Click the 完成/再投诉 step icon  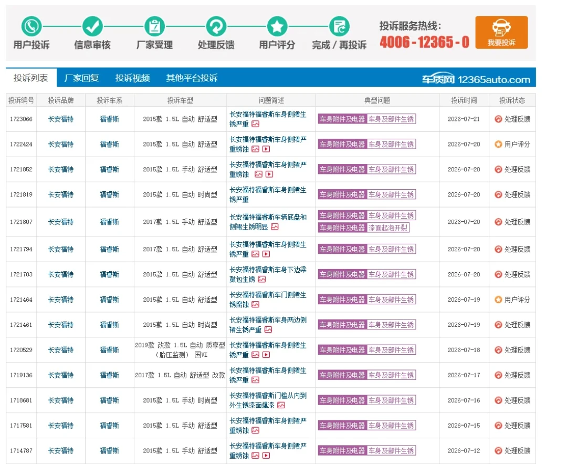(x=339, y=26)
